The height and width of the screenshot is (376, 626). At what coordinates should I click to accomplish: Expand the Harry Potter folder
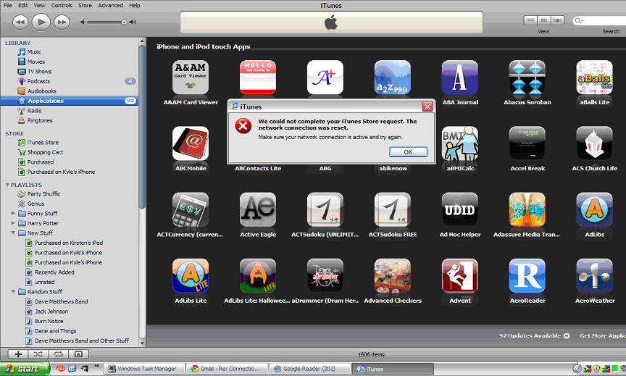coord(13,223)
